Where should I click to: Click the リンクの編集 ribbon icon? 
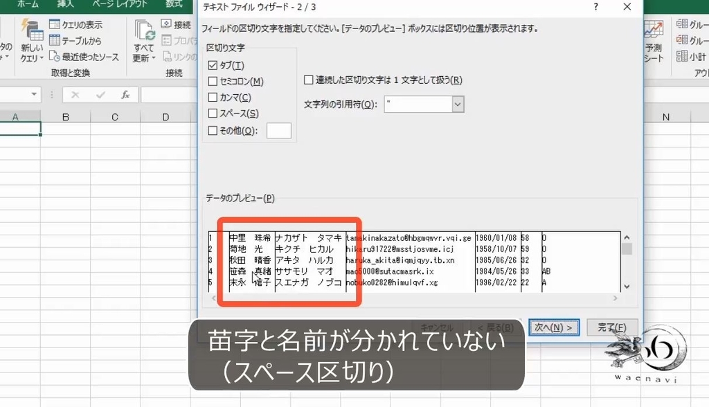(x=166, y=57)
